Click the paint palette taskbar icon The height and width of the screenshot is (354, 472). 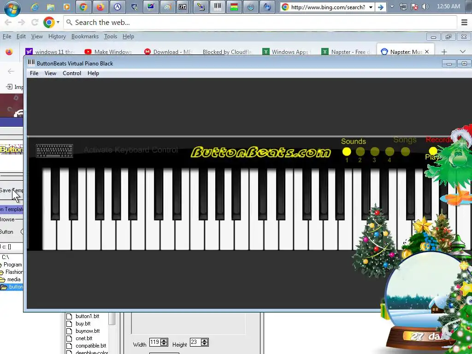tap(168, 6)
